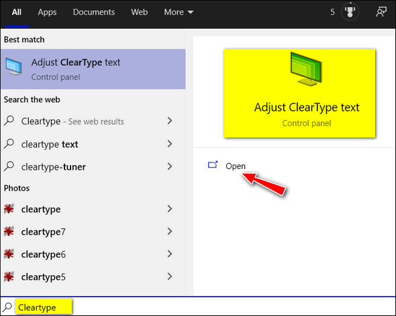Click magnifier icon next to Cleartype web results
This screenshot has height=316, width=396.
pyautogui.click(x=9, y=121)
